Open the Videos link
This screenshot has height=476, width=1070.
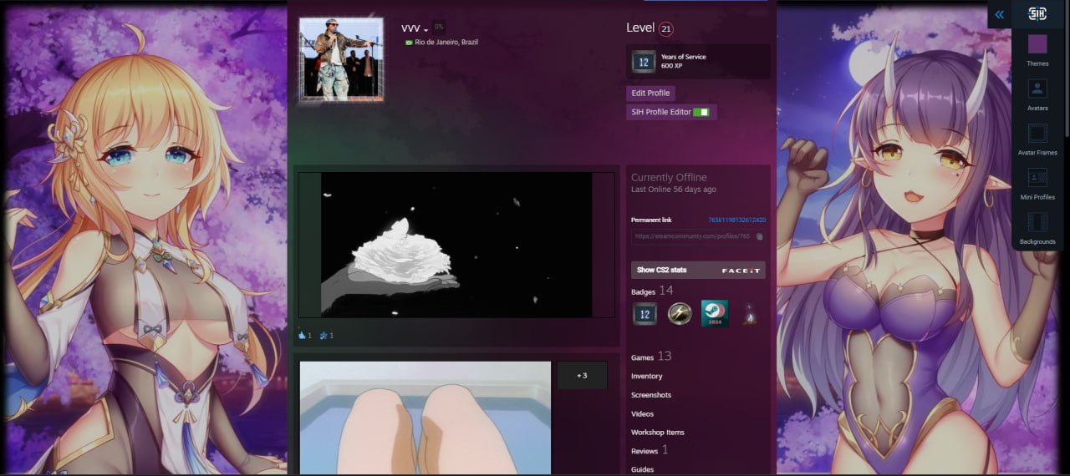(x=642, y=414)
